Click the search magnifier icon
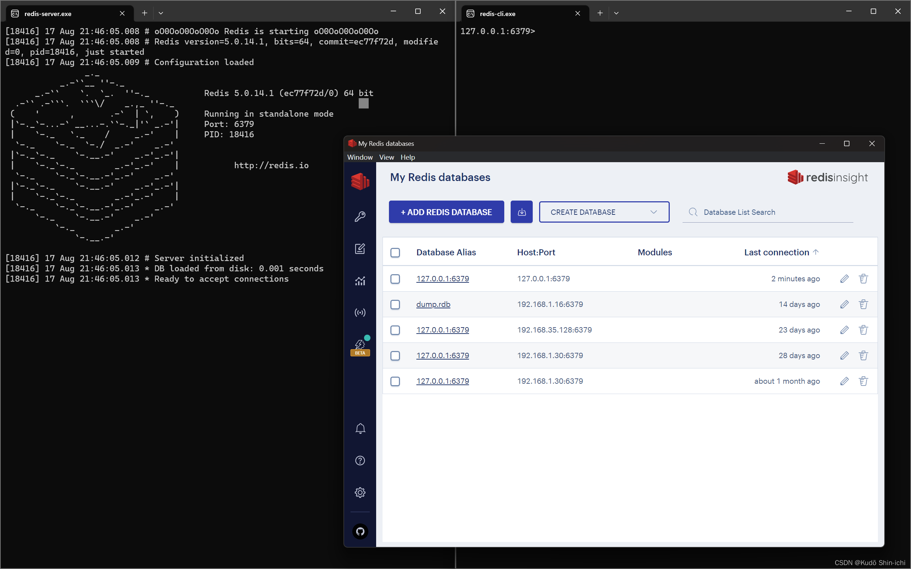 (693, 212)
